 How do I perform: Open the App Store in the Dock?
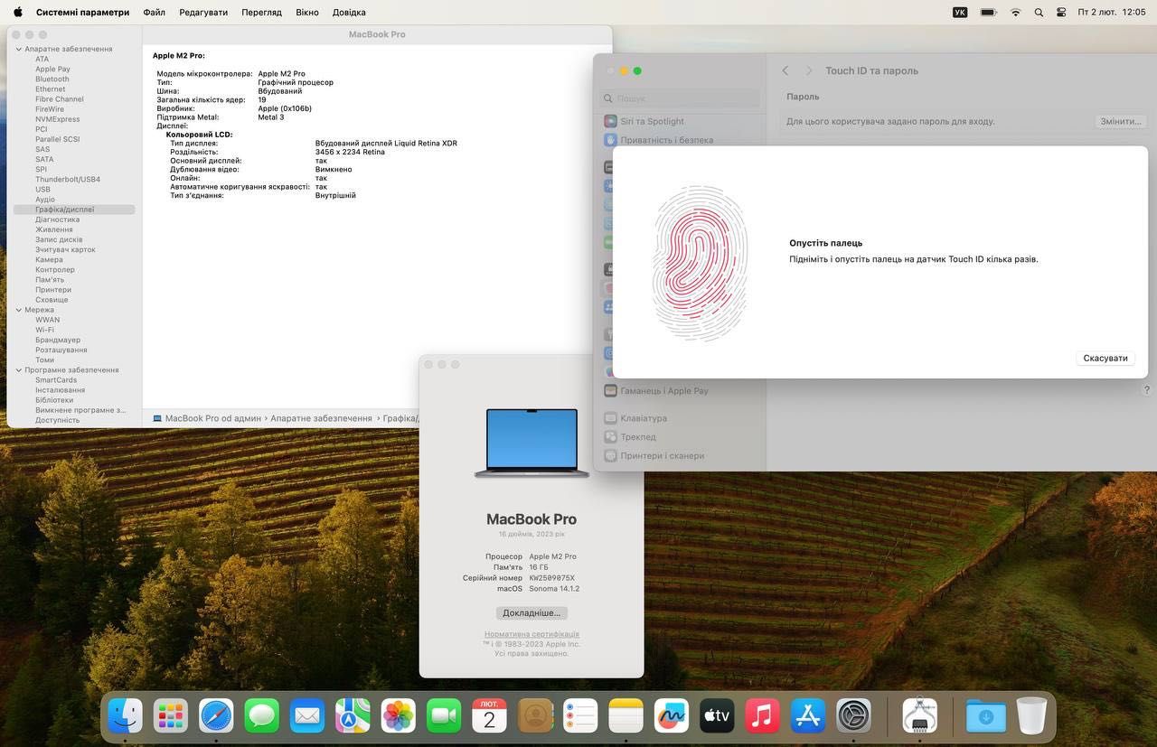coord(808,716)
